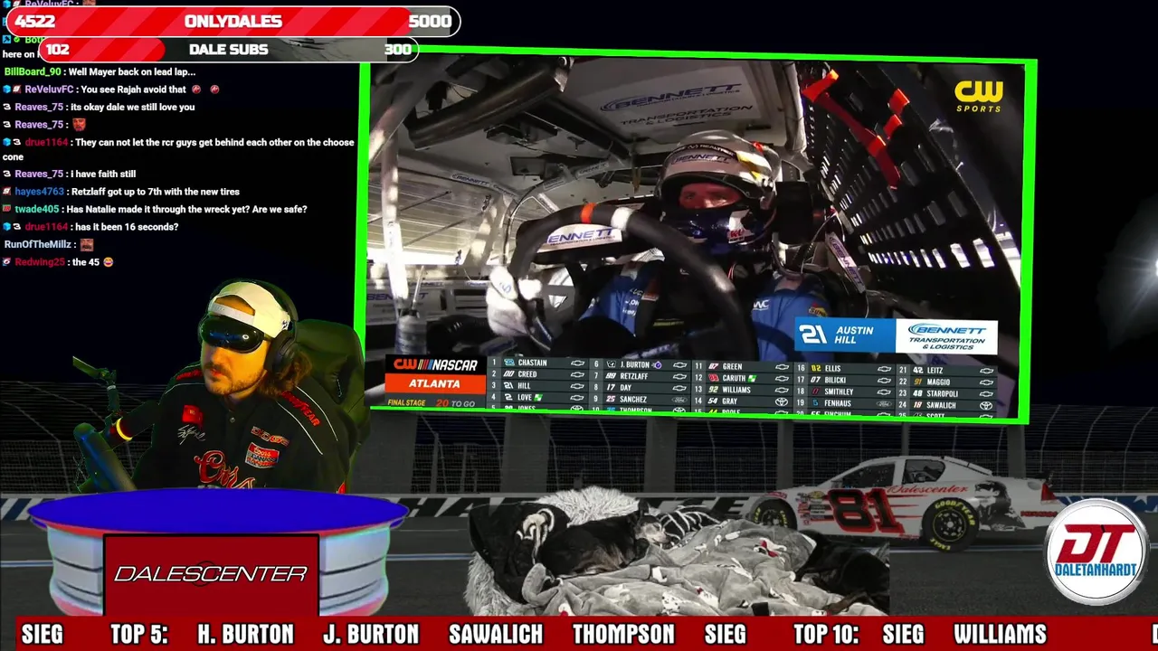This screenshot has width=1158, height=651.
Task: Click the message about rcr guys and the choose cone
Action: tap(179, 149)
